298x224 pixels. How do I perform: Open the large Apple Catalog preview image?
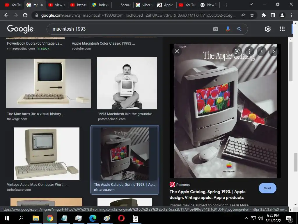225,111
